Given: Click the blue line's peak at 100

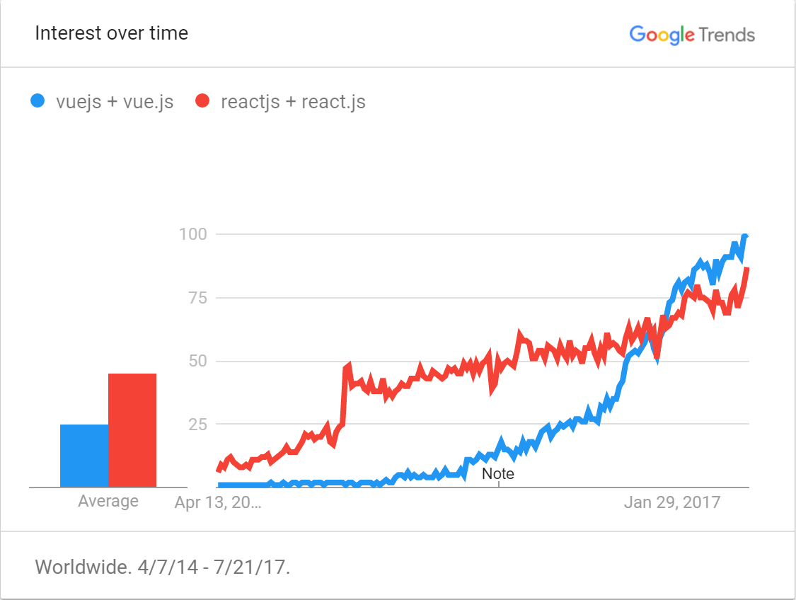Looking at the screenshot, I should 744,237.
